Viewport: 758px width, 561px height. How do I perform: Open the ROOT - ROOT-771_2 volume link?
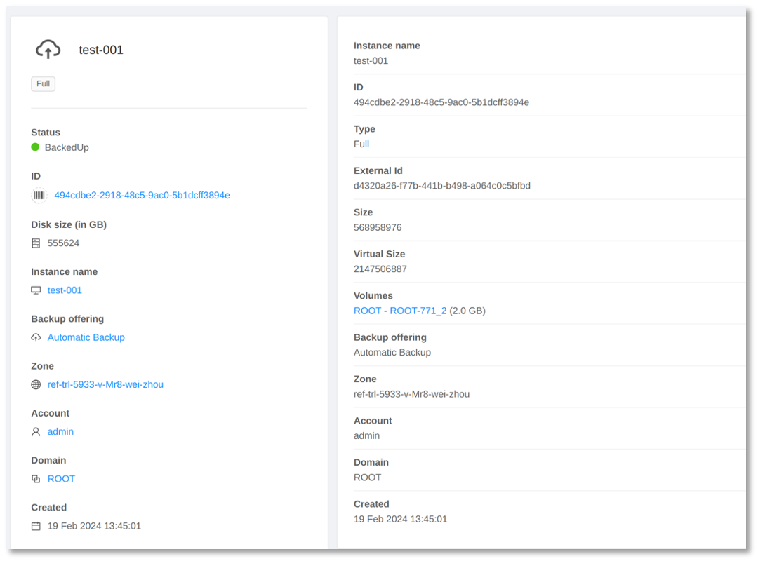[400, 311]
